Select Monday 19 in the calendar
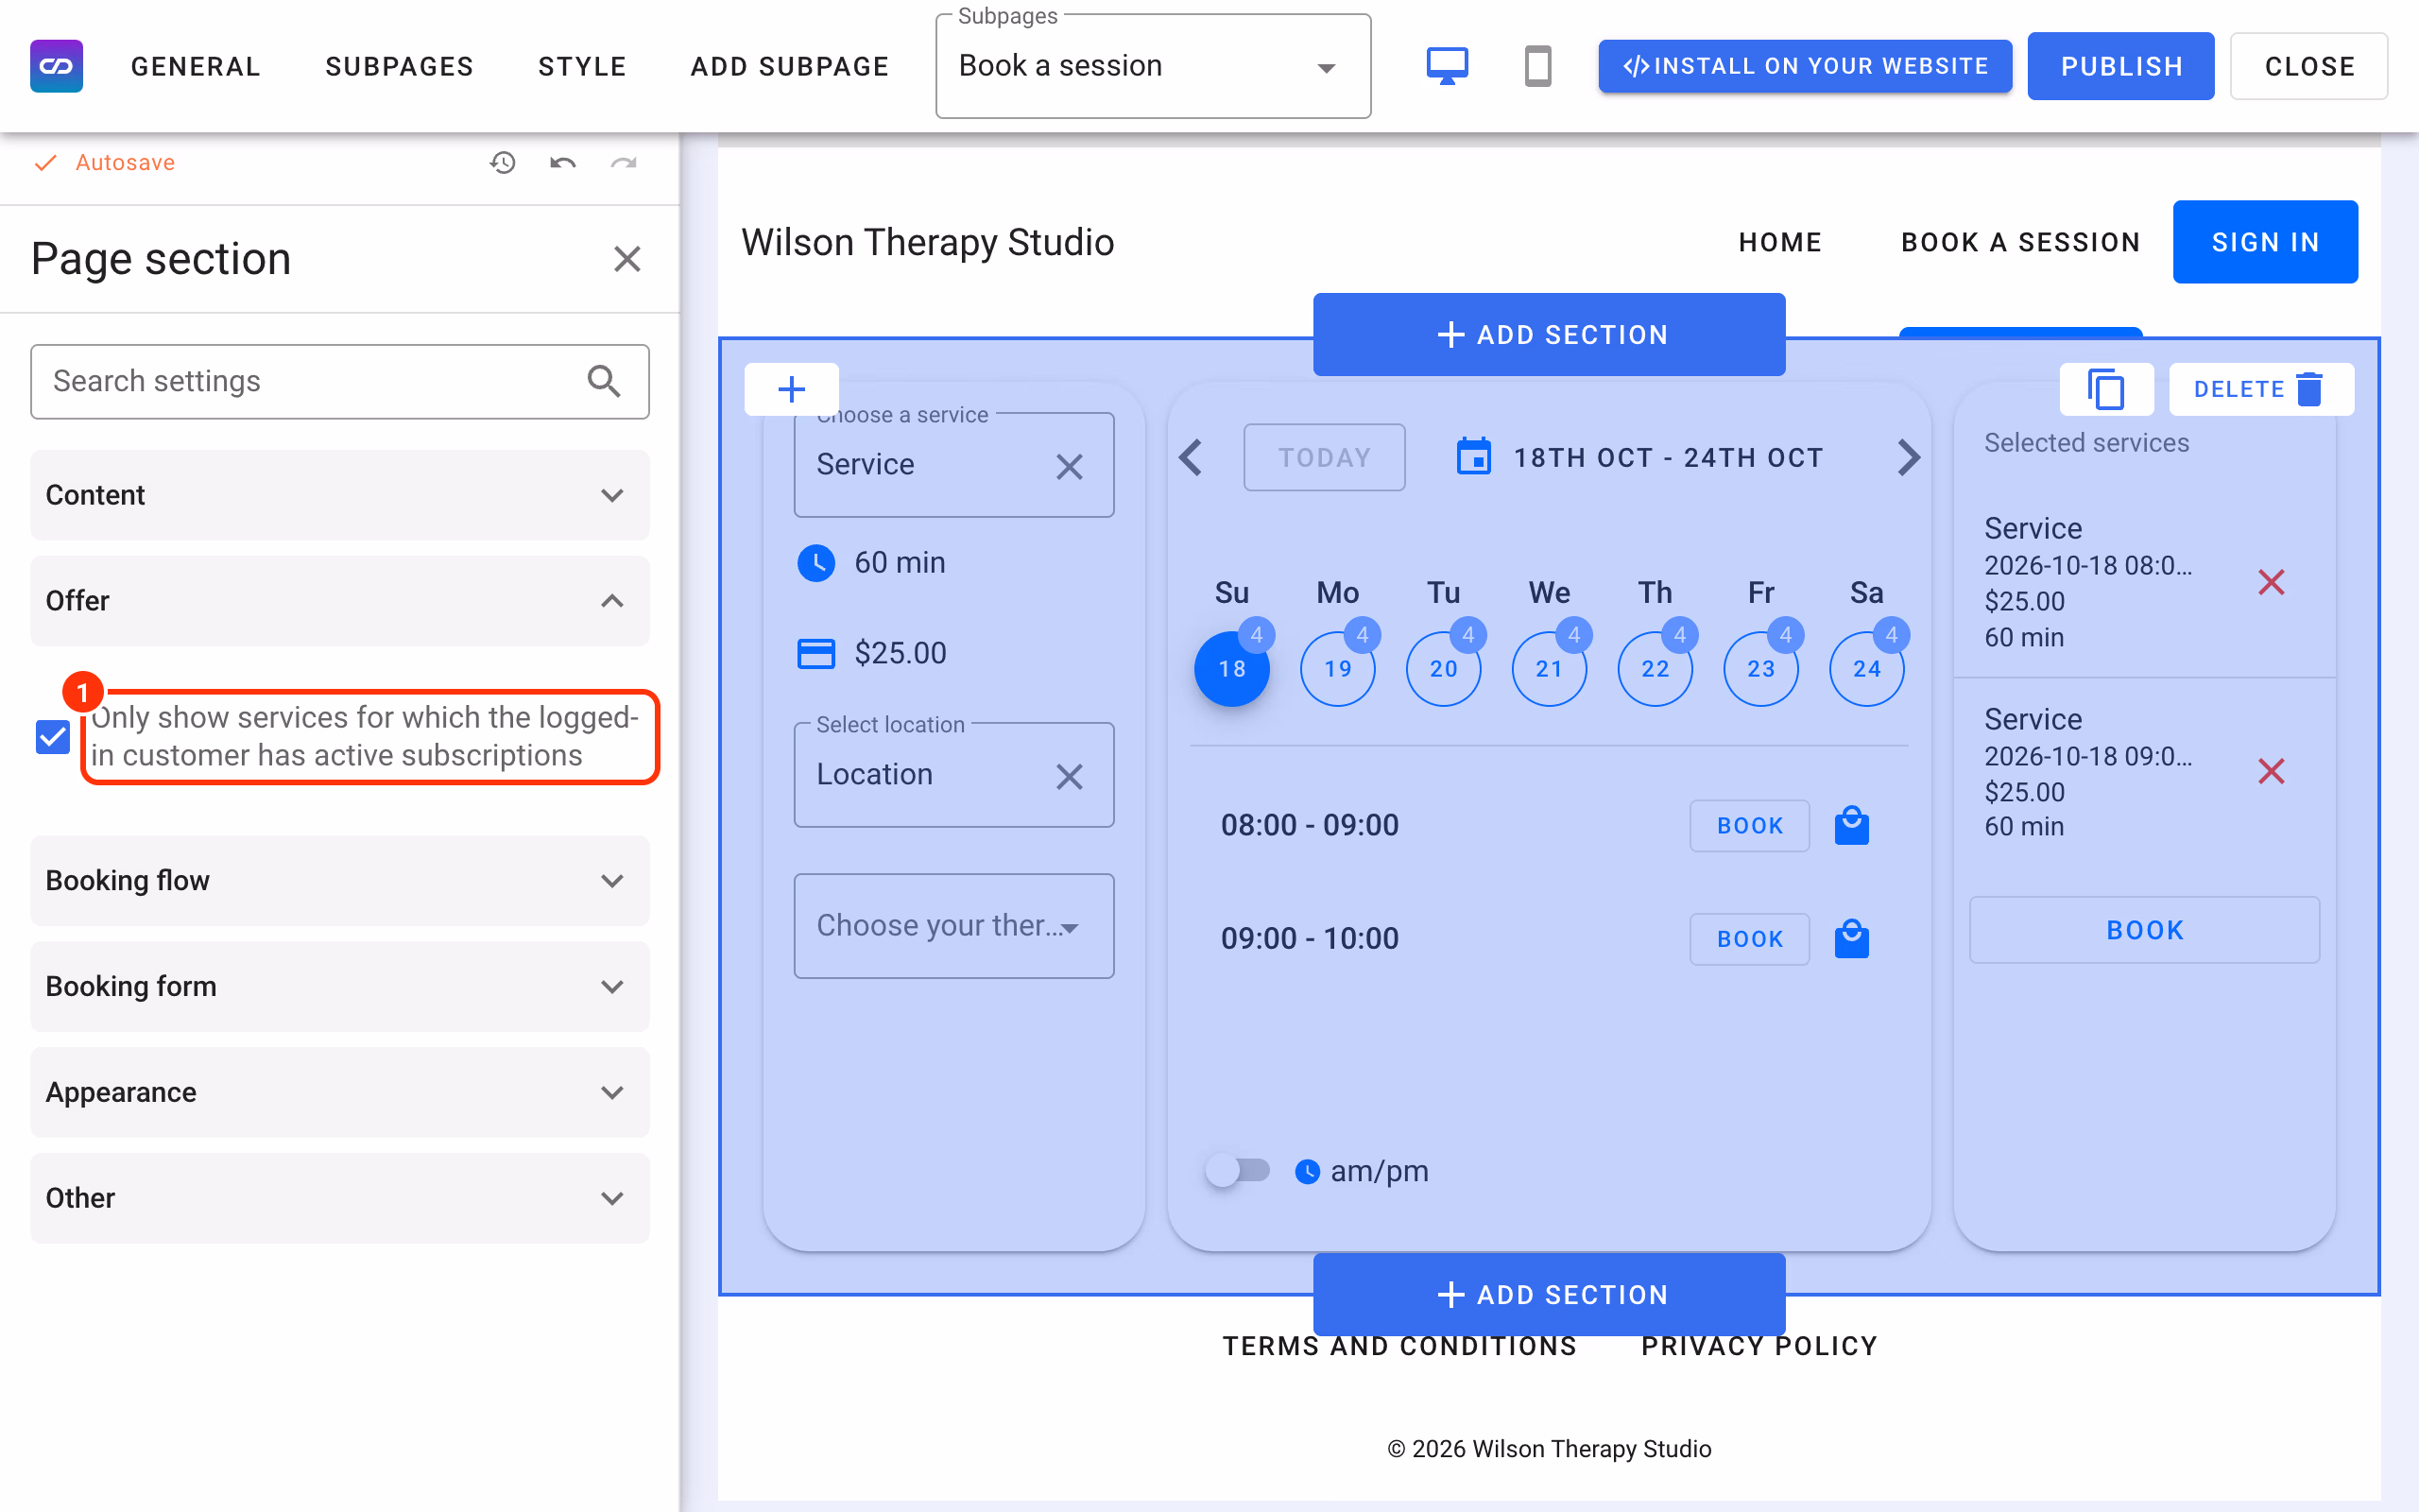The width and height of the screenshot is (2419, 1512). [1337, 668]
